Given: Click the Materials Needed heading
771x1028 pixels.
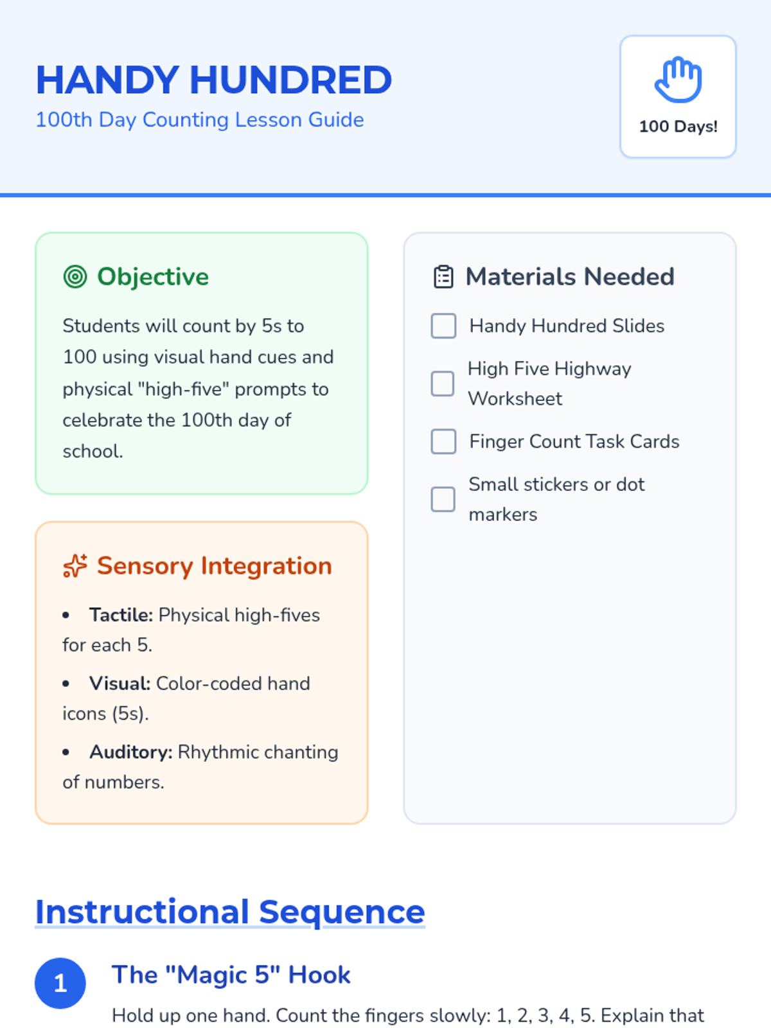Looking at the screenshot, I should point(570,277).
